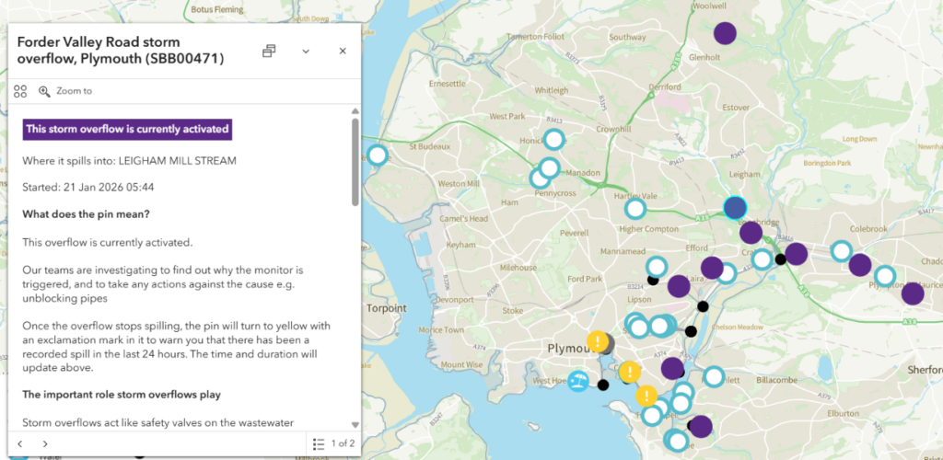Click the yellow warning pin by Plymouth label

(x=598, y=342)
